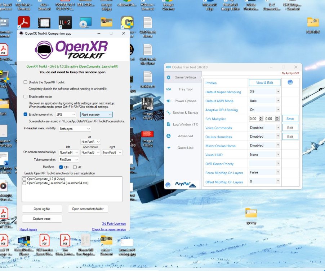Click the Log Window document icon
This screenshot has width=325, height=271.
pos(169,124)
